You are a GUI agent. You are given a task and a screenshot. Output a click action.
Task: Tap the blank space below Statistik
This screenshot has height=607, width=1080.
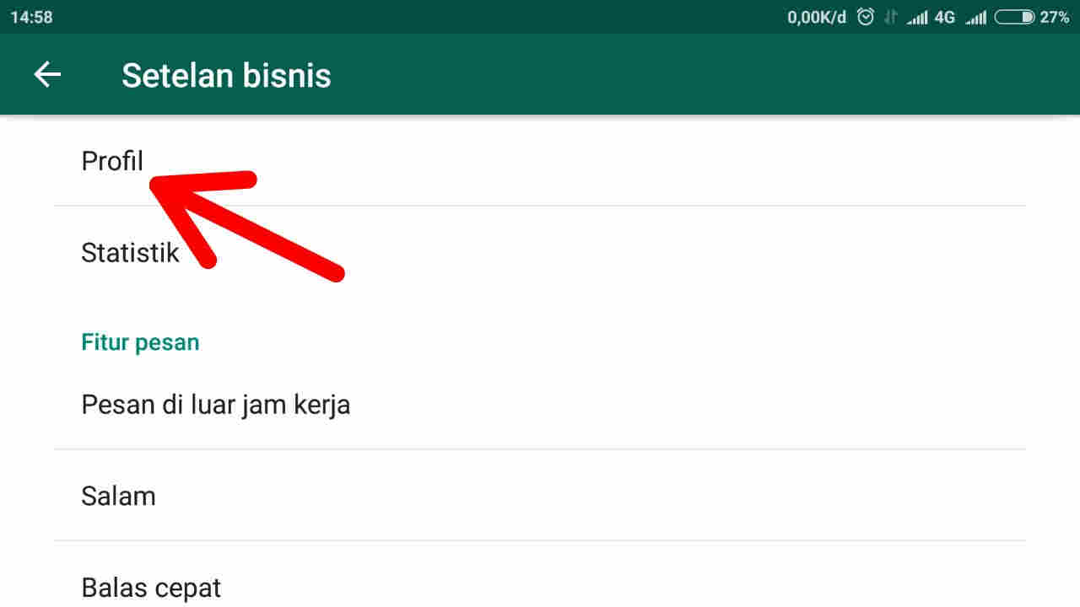pos(540,312)
